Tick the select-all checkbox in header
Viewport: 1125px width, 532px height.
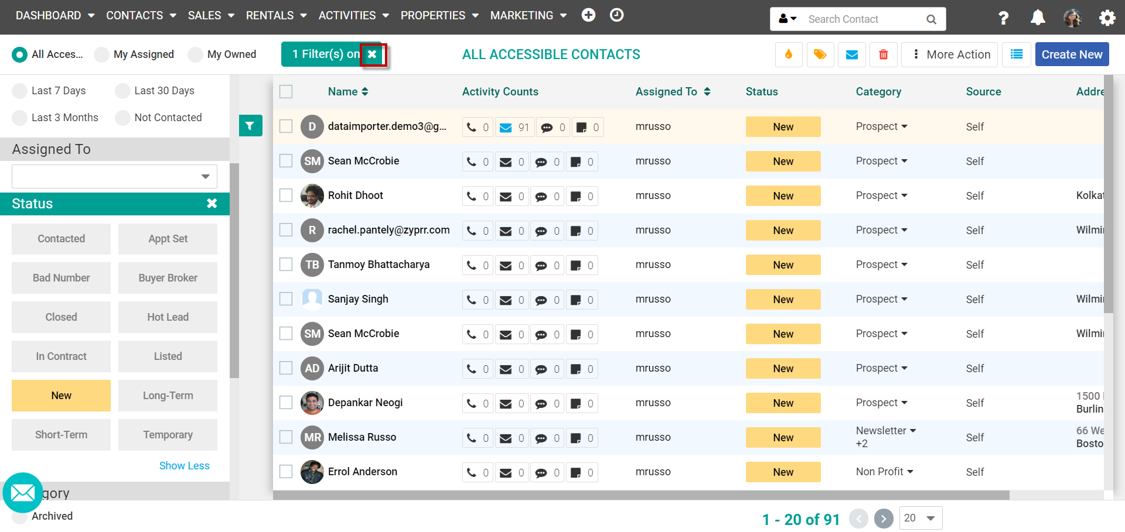coord(286,92)
